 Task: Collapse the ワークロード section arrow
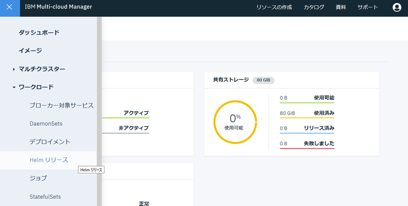coord(14,87)
